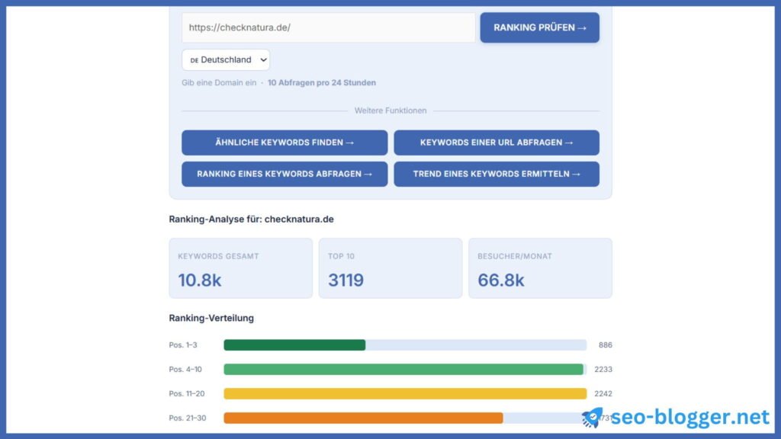Click the dark green Pos. 1–3 bar
781x439 pixels.
click(x=294, y=345)
